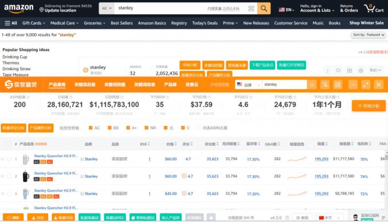Click the green 批量打开详细页 button
The image size is (388, 222).
click(x=291, y=65)
